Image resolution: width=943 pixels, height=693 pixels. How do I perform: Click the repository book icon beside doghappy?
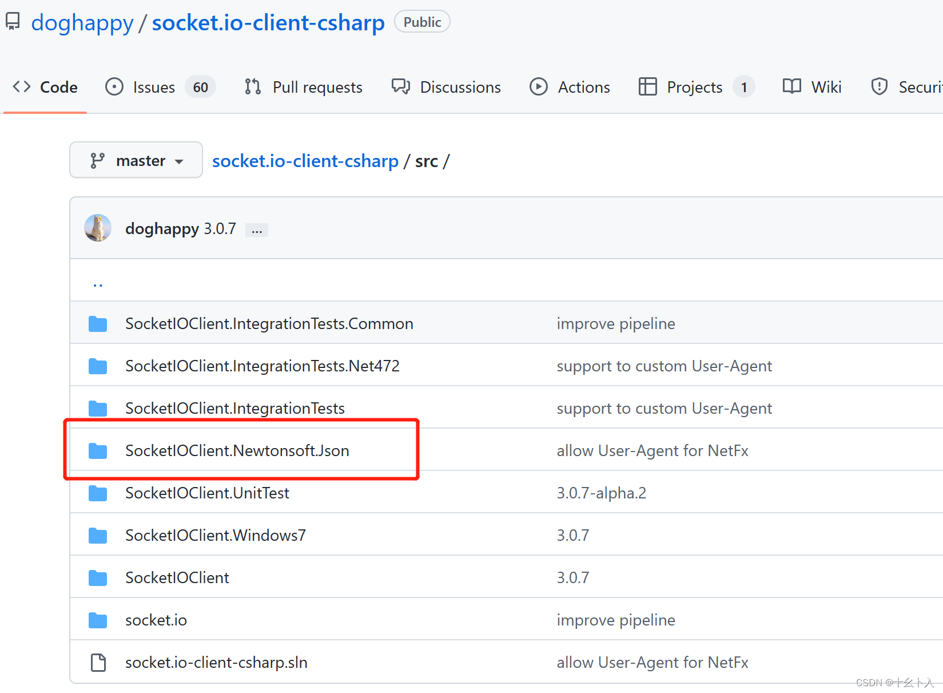click(13, 22)
